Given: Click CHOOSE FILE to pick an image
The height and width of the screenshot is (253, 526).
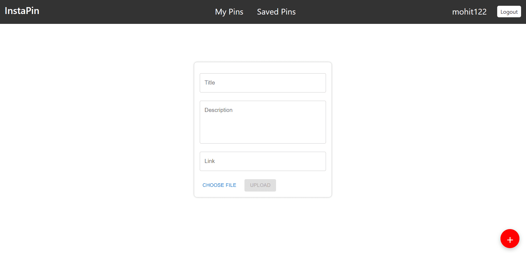Looking at the screenshot, I should coord(219,185).
